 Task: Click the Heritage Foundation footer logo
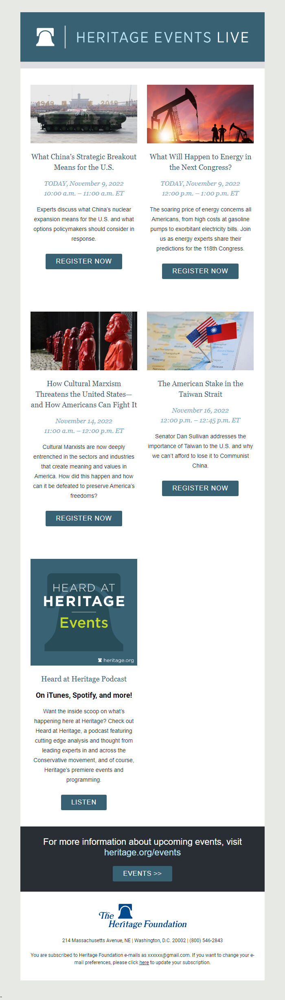142,916
